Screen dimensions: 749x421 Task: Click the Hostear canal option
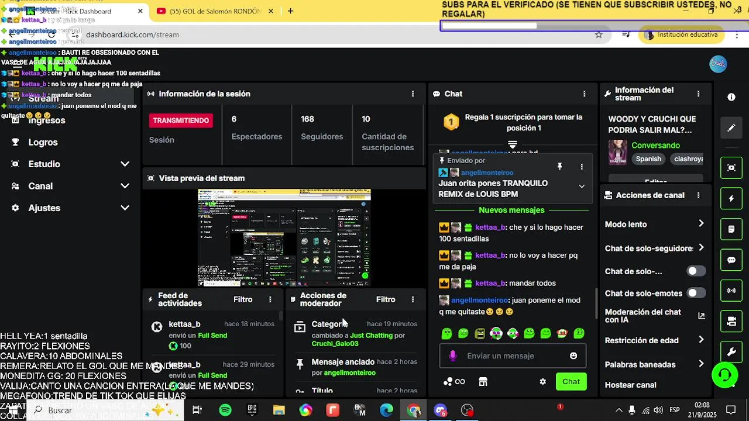click(630, 385)
